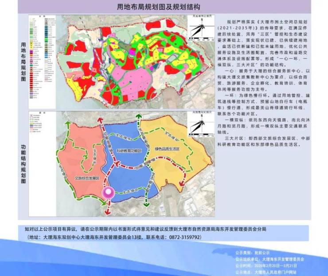Select the text 大理市国土空间总规划 (2021-2035年)

point(262,24)
